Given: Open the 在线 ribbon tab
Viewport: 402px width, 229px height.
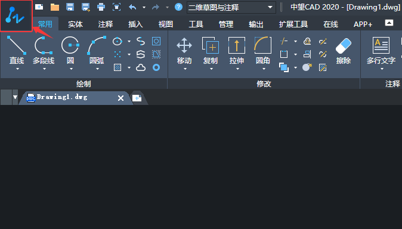Looking at the screenshot, I should [330, 24].
